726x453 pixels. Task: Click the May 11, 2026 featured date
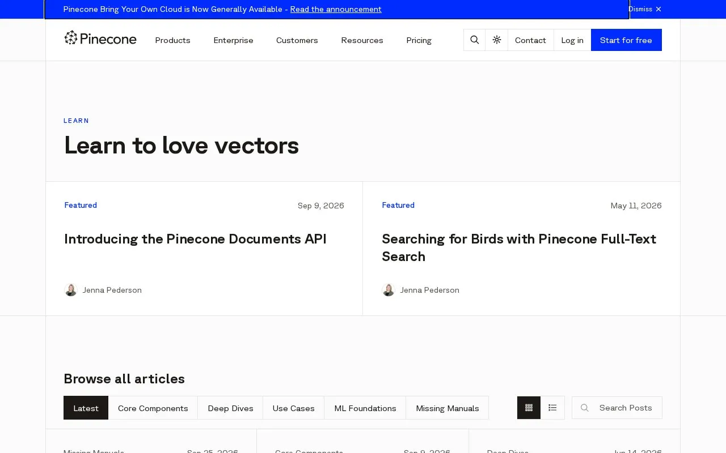(636, 206)
